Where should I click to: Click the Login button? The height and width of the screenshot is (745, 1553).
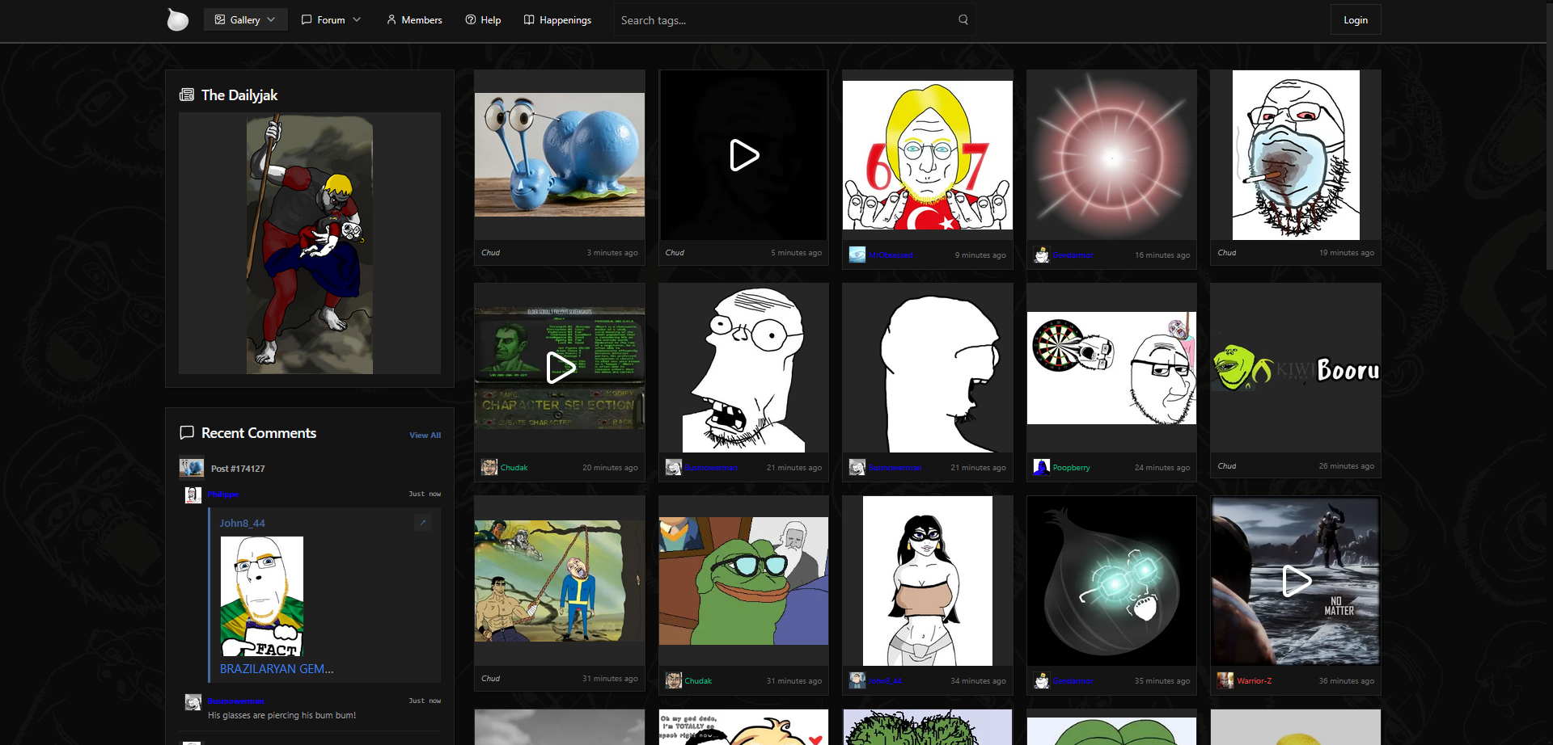(1355, 20)
